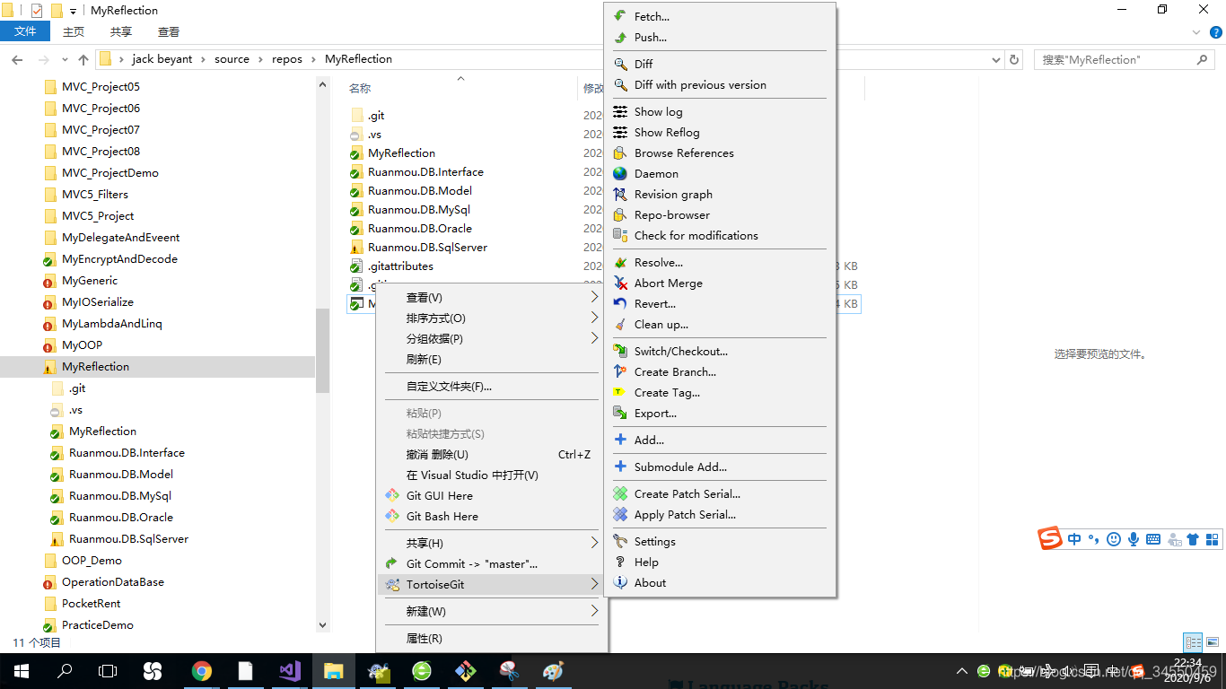Open the 文件 tab
Screen dimensions: 1226x689
(x=26, y=31)
